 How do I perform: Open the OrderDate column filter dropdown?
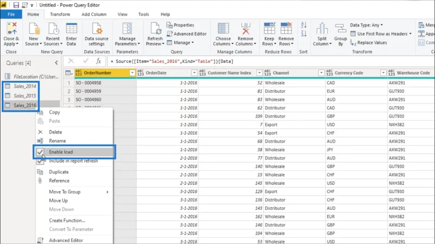(194, 73)
